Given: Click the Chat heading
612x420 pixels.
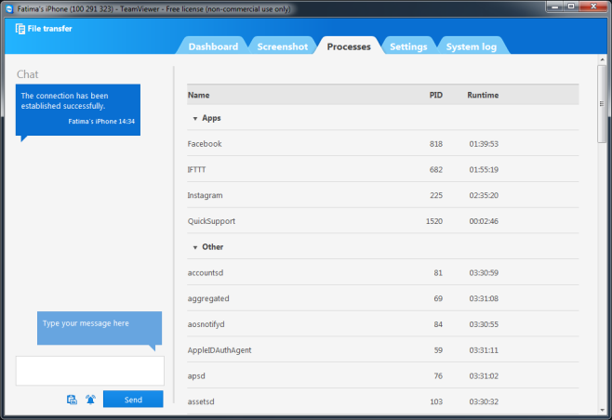Looking at the screenshot, I should point(27,74).
